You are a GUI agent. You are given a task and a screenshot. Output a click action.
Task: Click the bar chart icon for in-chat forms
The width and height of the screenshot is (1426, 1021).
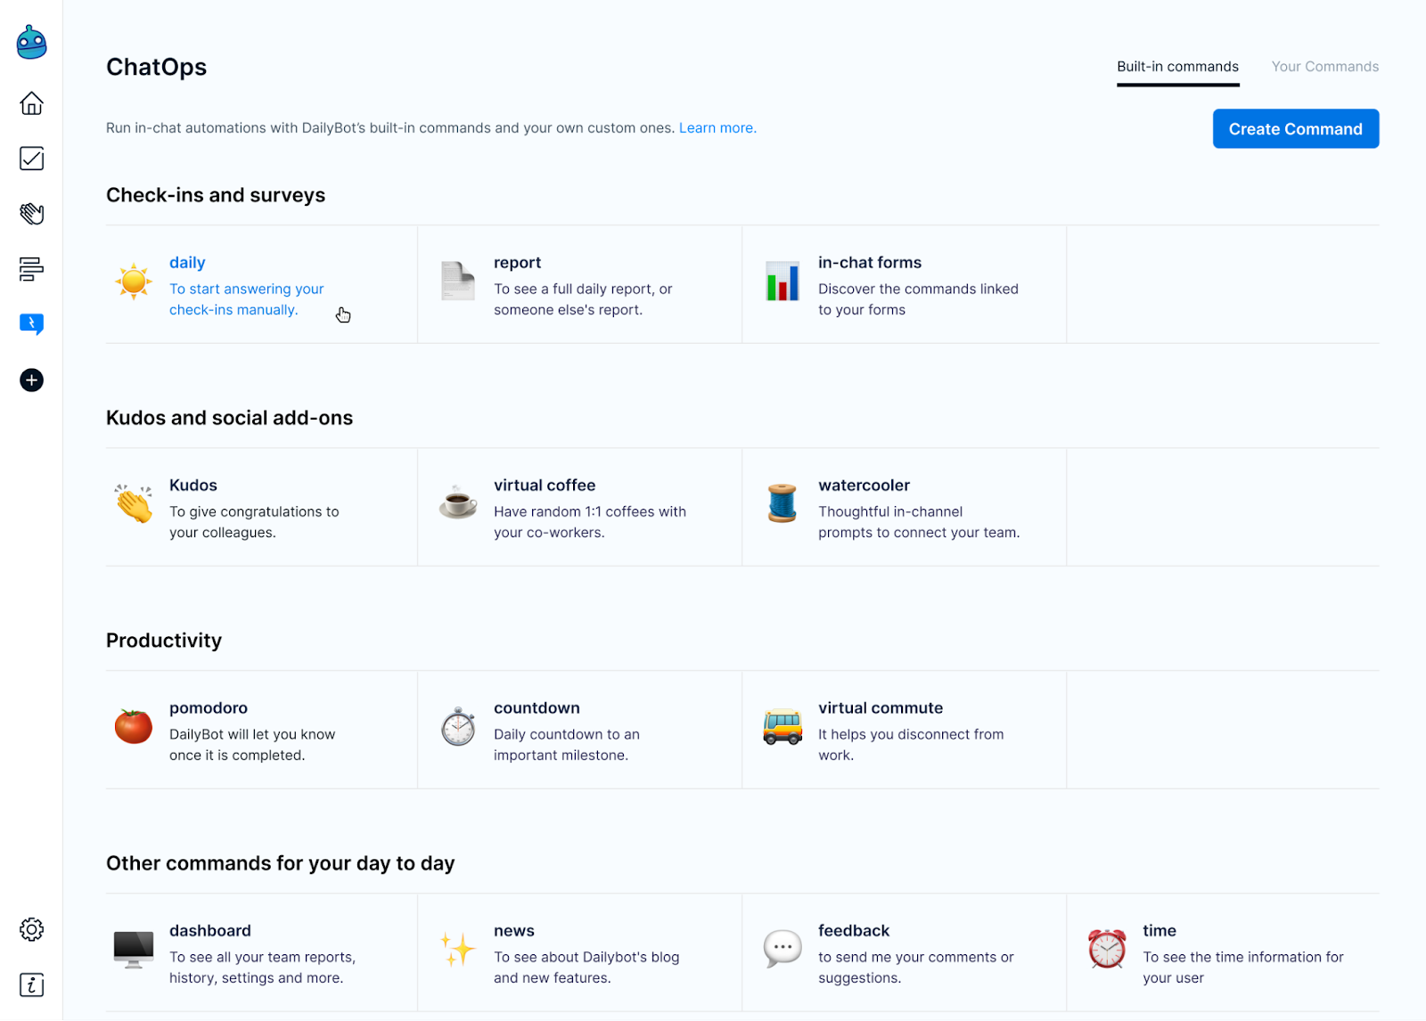[x=783, y=282]
